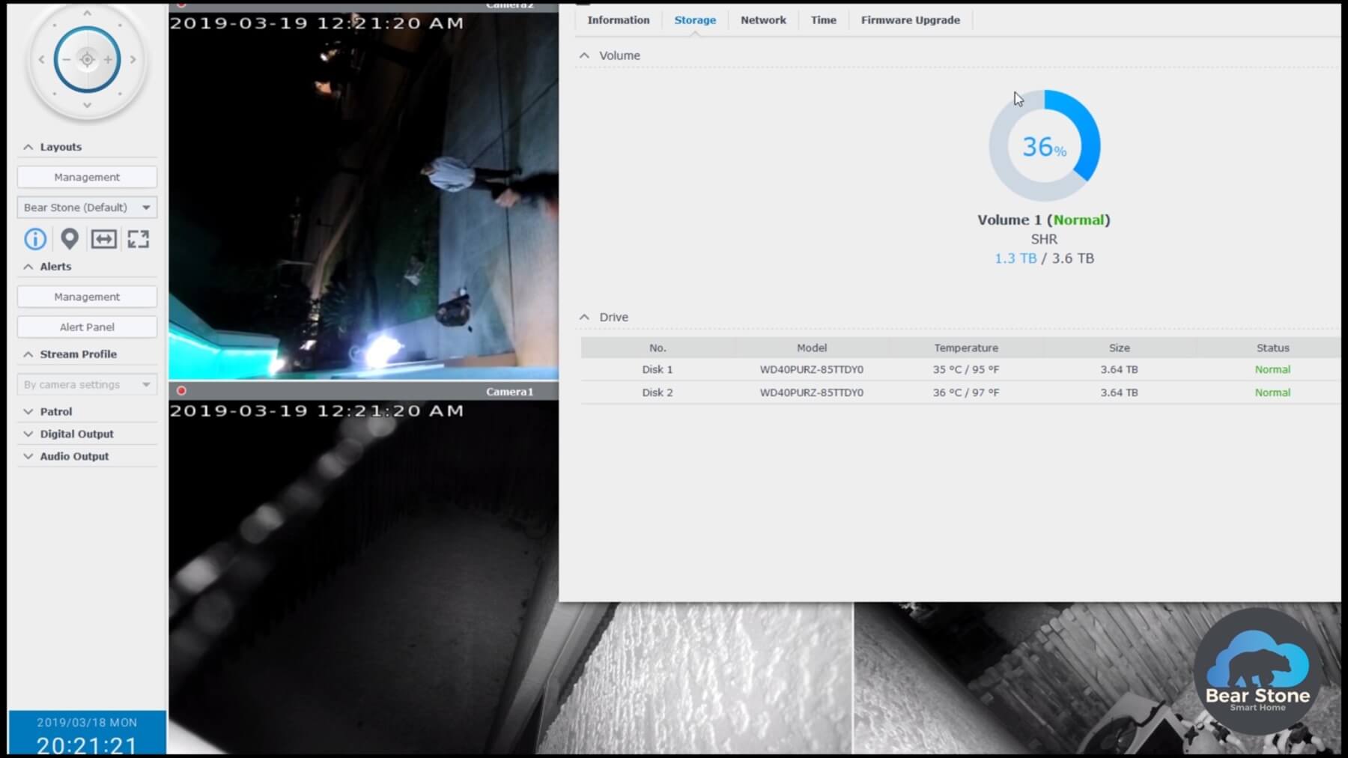Open the Firmware Upgrade tab
The height and width of the screenshot is (758, 1348).
tap(910, 19)
